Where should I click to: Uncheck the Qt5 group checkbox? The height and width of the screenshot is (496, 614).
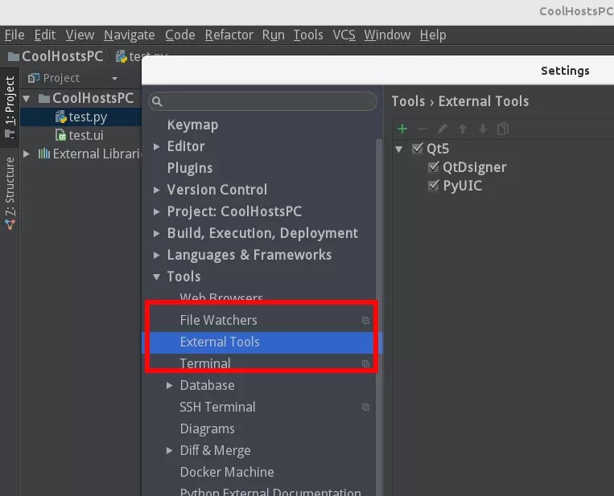pos(417,149)
